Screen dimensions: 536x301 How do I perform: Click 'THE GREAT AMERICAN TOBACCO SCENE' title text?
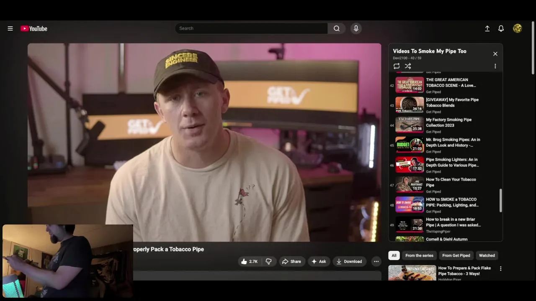[451, 82]
